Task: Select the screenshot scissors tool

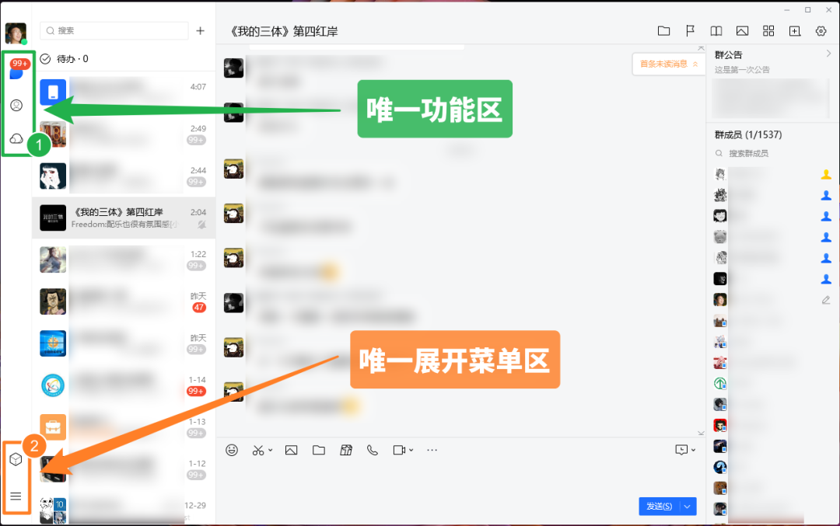Action: tap(258, 450)
